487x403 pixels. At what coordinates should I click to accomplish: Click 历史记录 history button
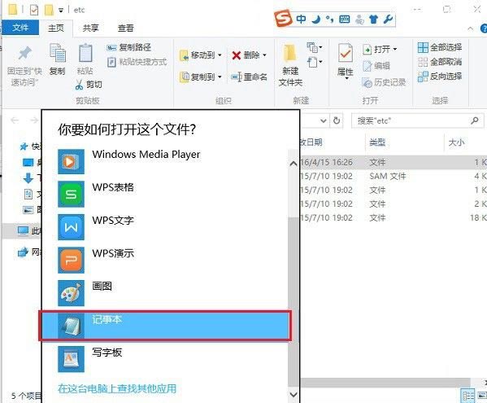coord(384,82)
